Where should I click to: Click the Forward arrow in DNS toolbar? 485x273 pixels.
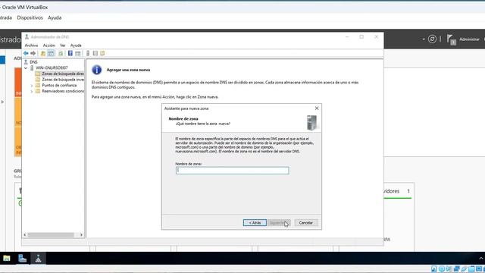pos(33,53)
